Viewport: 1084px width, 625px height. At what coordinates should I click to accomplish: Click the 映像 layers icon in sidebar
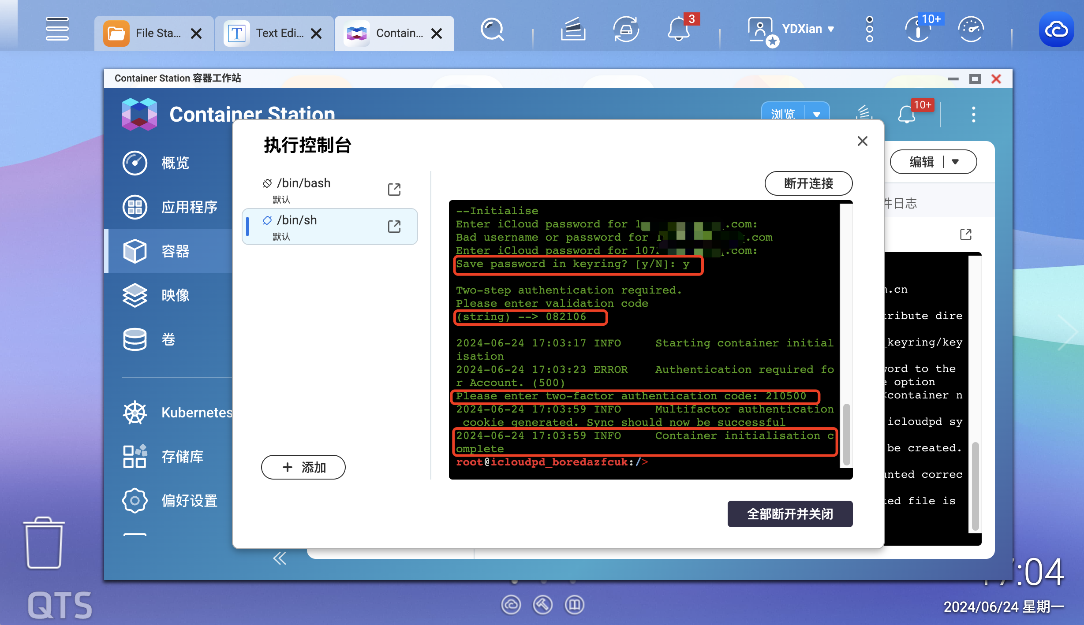click(x=135, y=295)
